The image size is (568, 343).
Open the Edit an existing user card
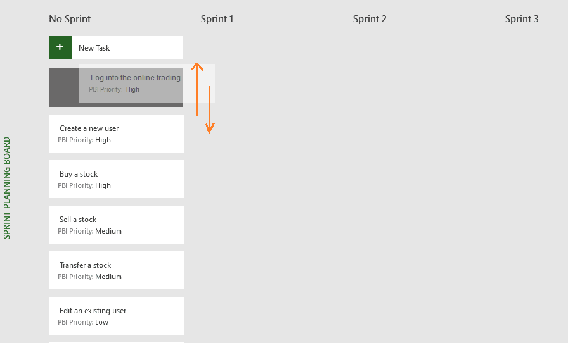(x=117, y=316)
